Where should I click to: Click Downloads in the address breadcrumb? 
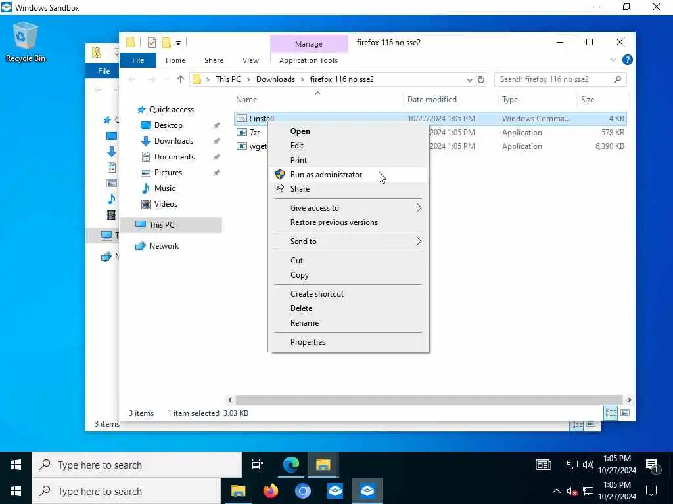275,79
